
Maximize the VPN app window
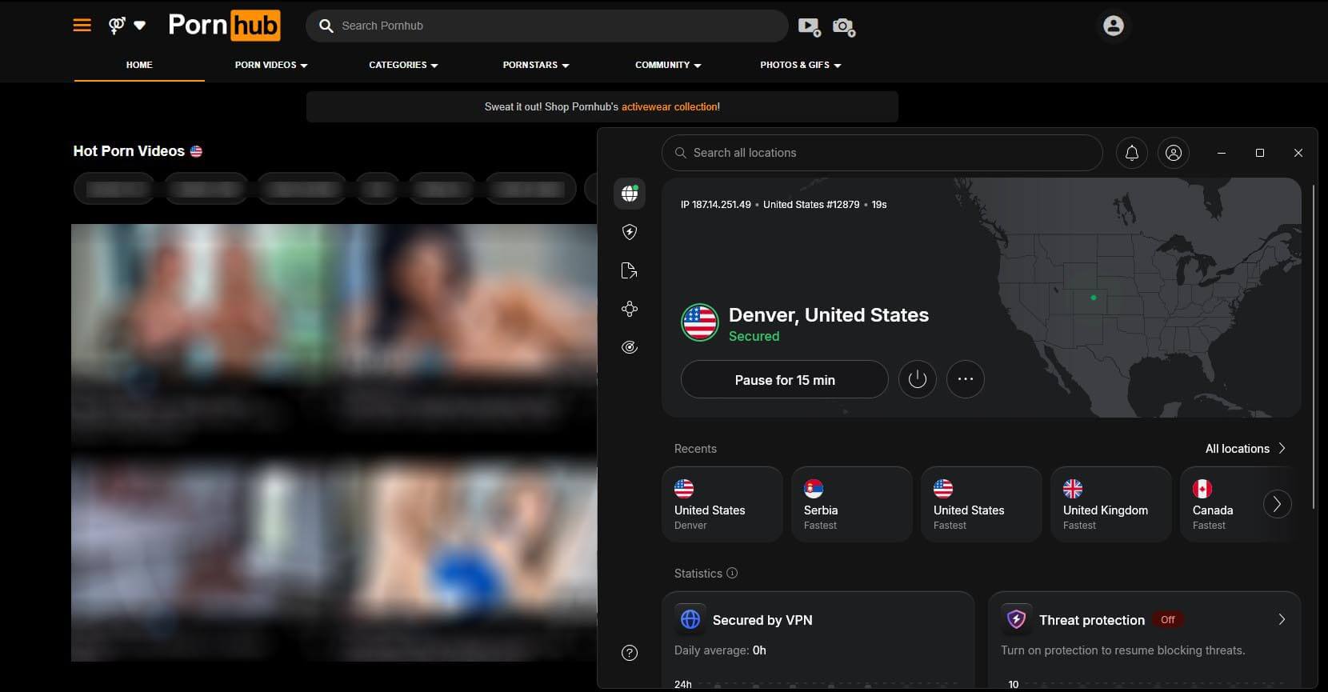(1260, 153)
